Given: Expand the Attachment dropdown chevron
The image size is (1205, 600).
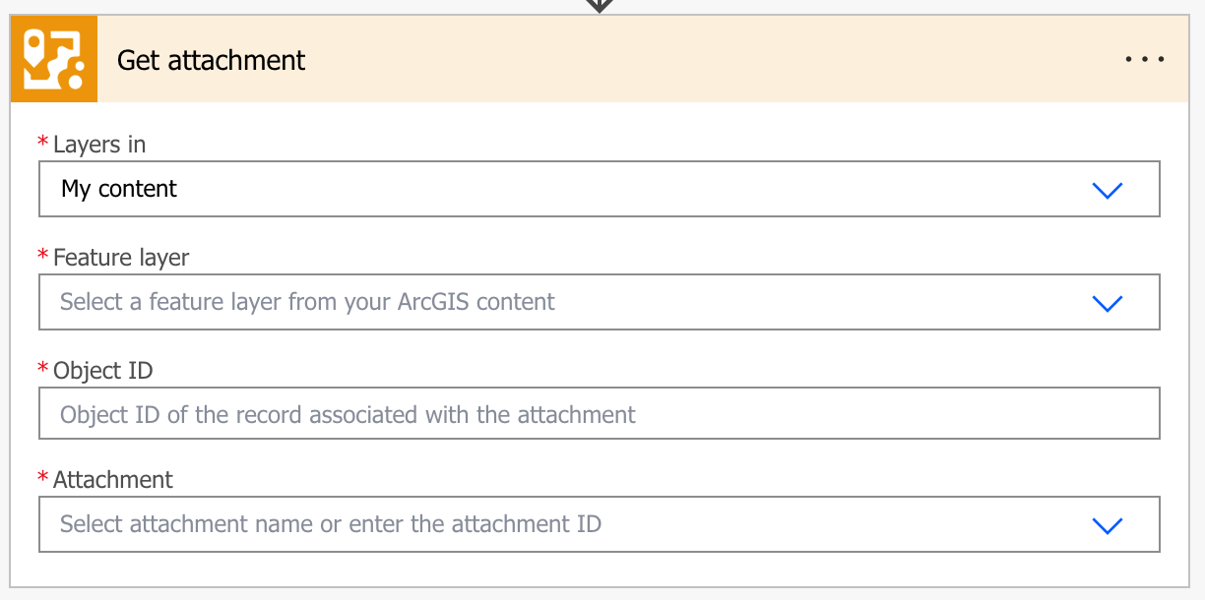Looking at the screenshot, I should 1108,525.
